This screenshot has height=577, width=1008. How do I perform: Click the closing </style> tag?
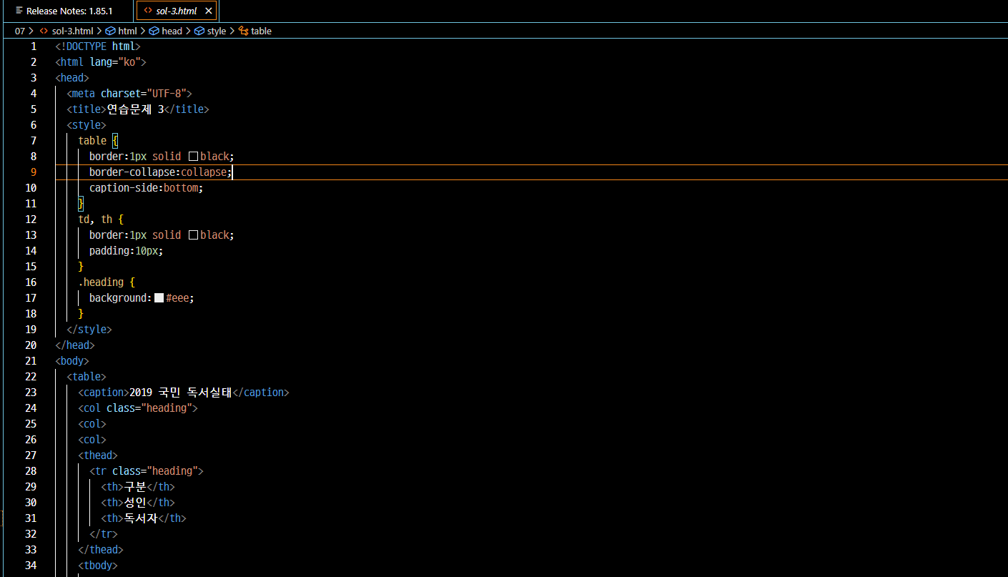pyautogui.click(x=89, y=330)
